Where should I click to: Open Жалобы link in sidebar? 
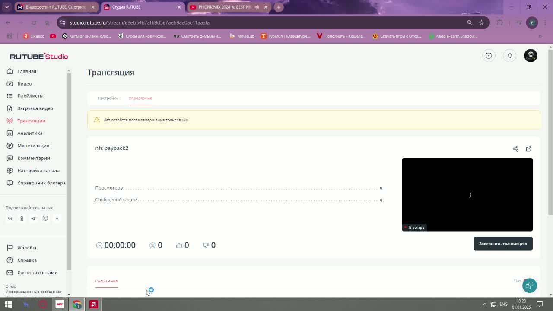tap(26, 248)
